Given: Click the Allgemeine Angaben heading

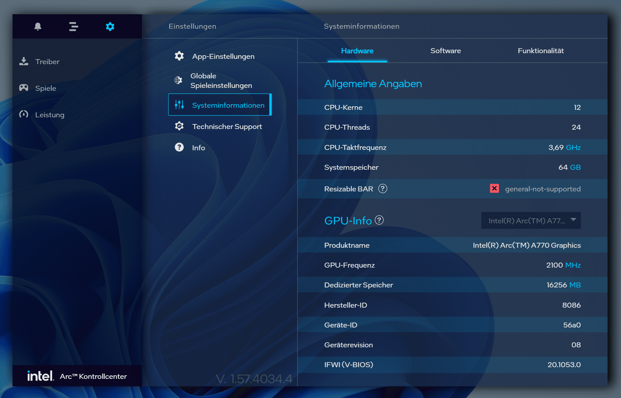Looking at the screenshot, I should pos(373,84).
